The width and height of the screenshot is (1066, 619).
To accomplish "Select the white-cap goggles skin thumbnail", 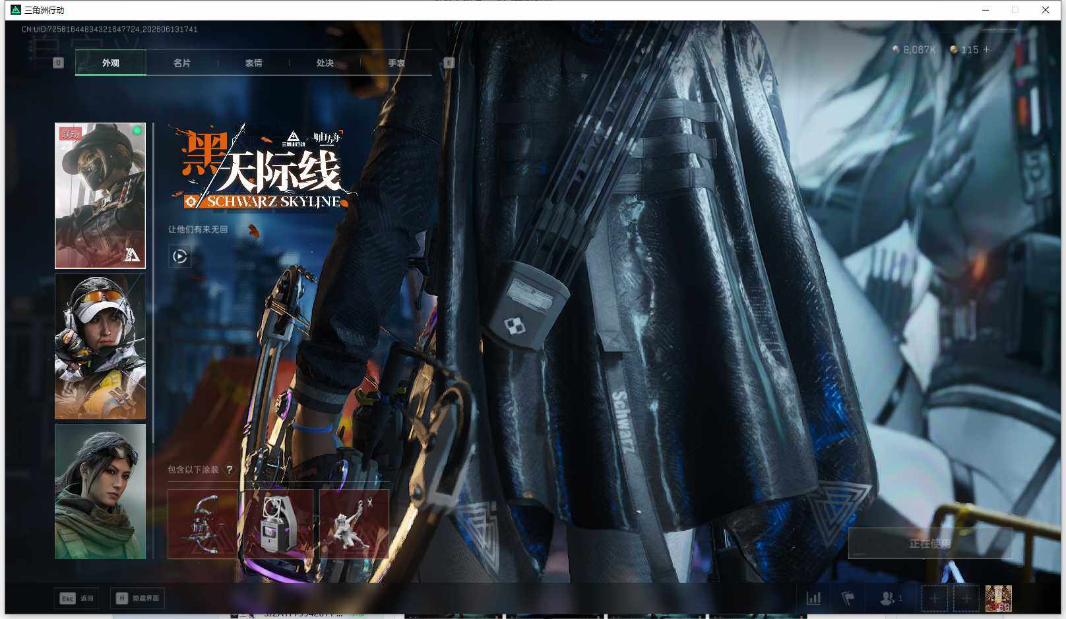I will coord(100,346).
